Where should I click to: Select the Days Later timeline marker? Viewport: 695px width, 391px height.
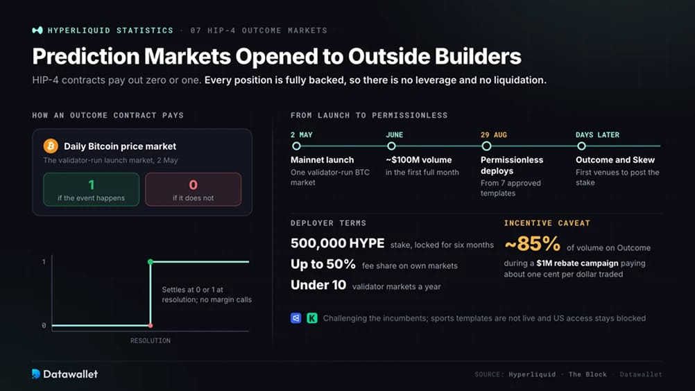tap(581, 146)
